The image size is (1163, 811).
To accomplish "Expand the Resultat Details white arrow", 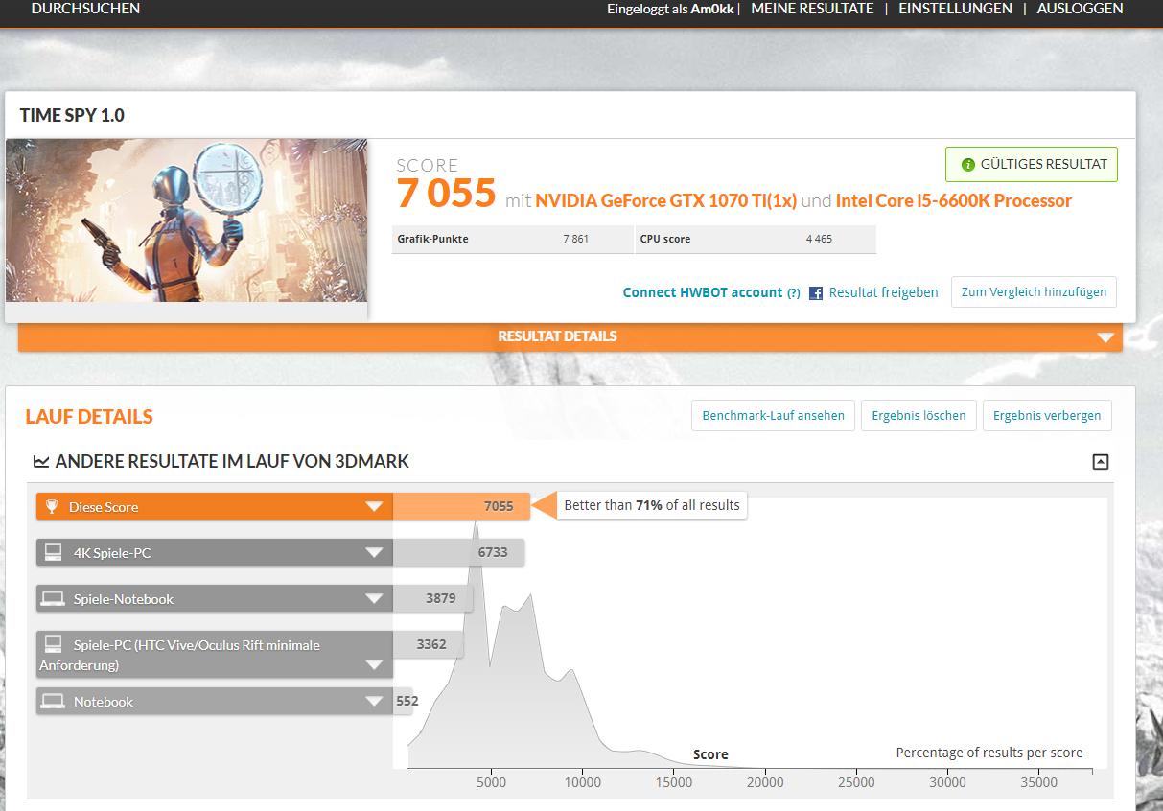I will click(x=1105, y=337).
